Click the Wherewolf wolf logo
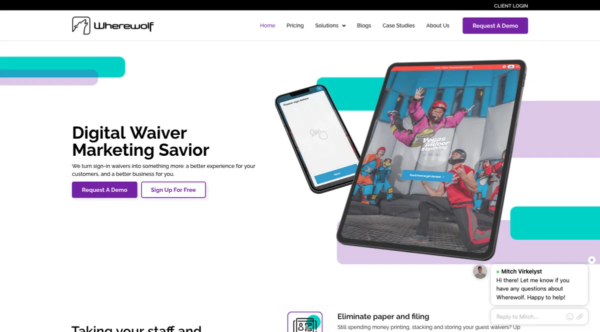600x332 pixels. pos(112,25)
